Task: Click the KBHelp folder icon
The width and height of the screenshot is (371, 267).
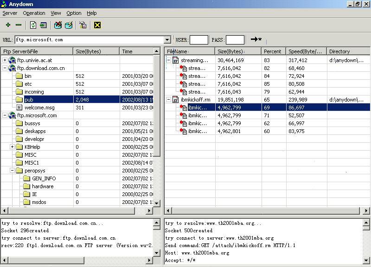Action: pyautogui.click(x=19, y=147)
